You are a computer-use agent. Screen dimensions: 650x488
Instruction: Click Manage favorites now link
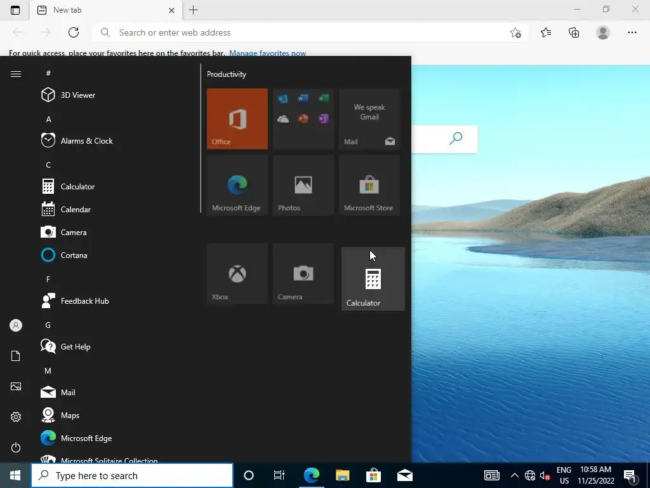267,53
